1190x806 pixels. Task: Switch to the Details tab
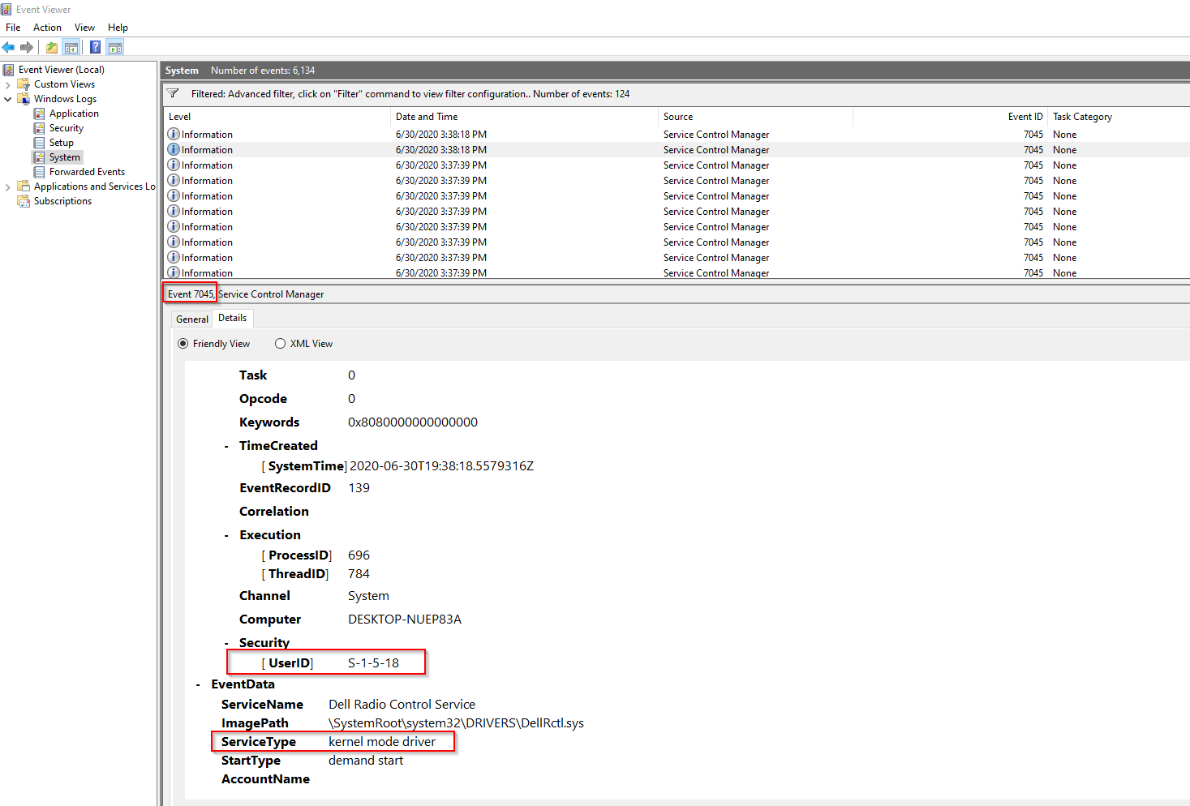233,318
